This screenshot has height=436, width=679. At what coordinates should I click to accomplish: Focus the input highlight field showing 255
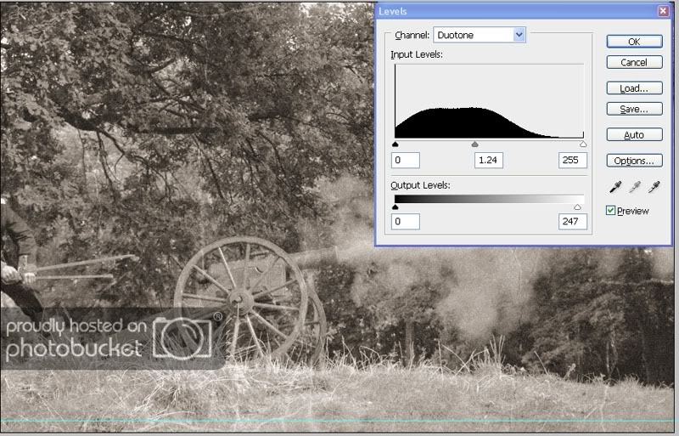pyautogui.click(x=572, y=160)
